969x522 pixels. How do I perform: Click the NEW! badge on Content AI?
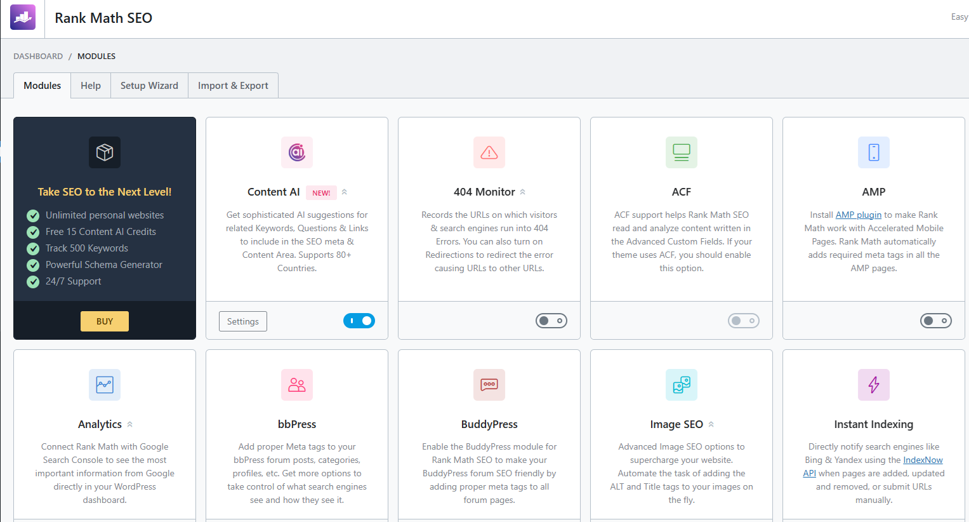[x=321, y=192]
